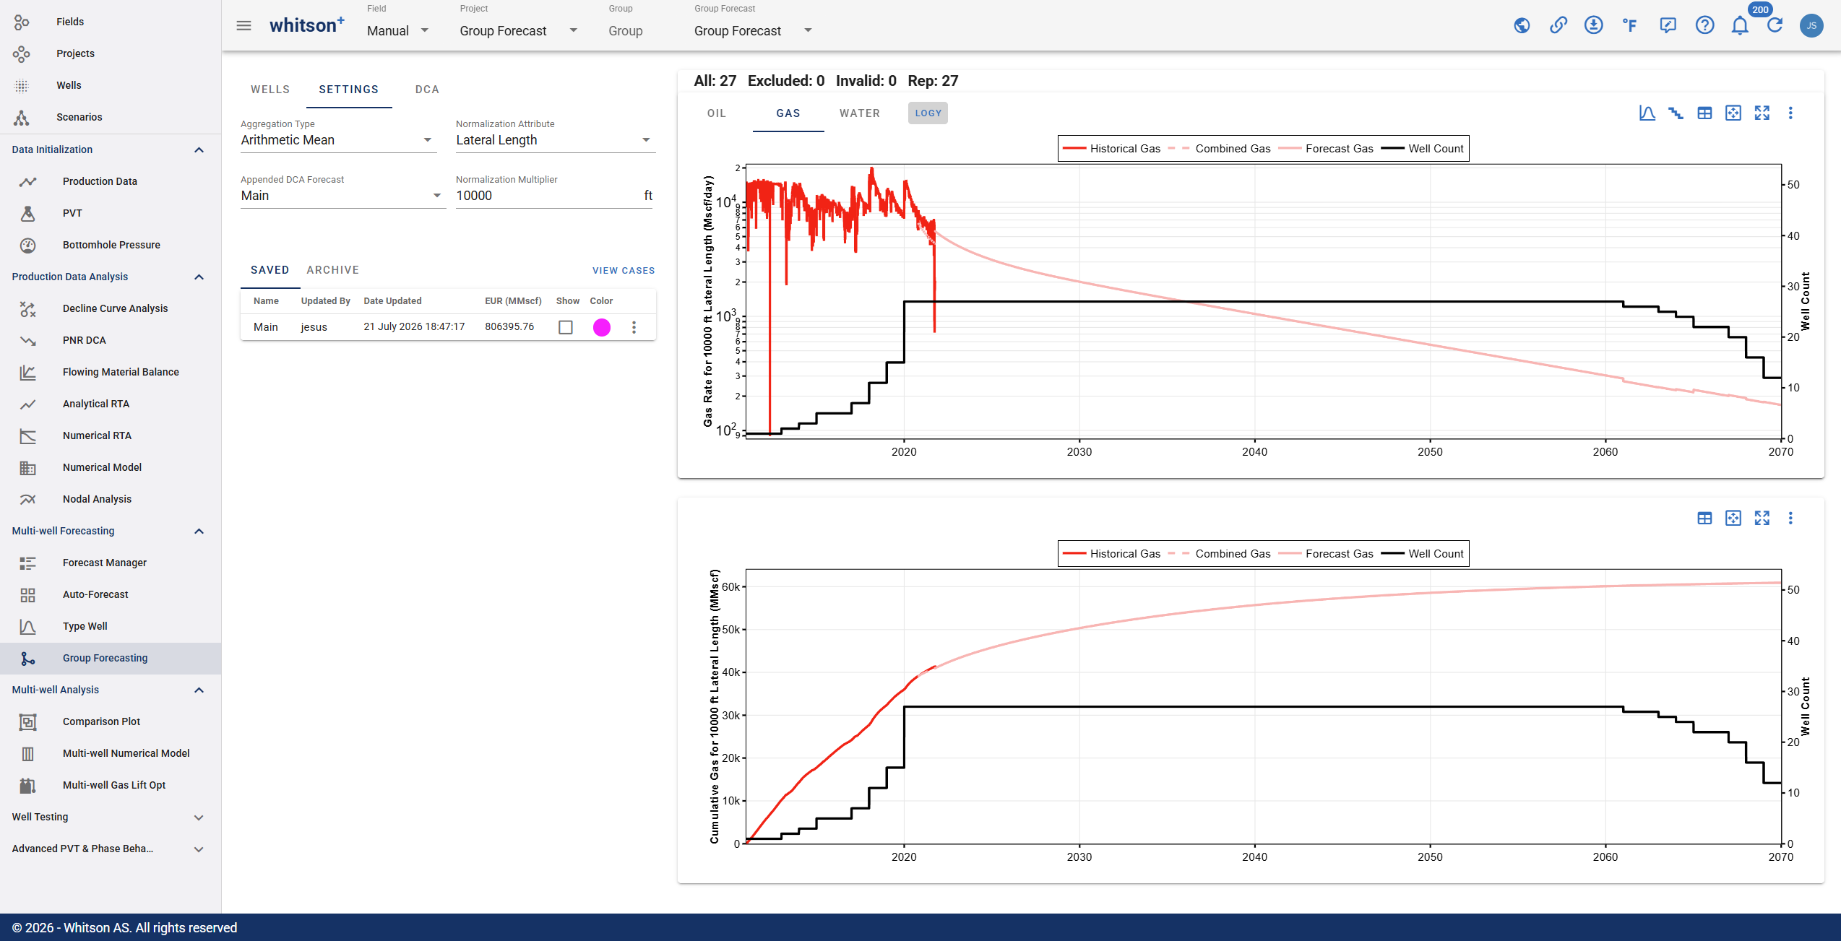Click the globe icon in top bar
The height and width of the screenshot is (941, 1841).
1522,26
